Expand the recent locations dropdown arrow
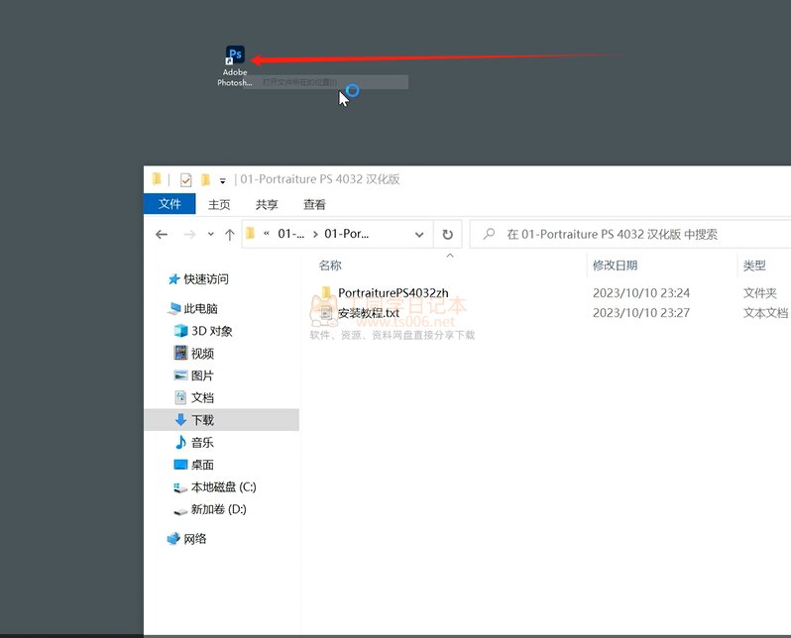The height and width of the screenshot is (638, 791). pos(210,235)
